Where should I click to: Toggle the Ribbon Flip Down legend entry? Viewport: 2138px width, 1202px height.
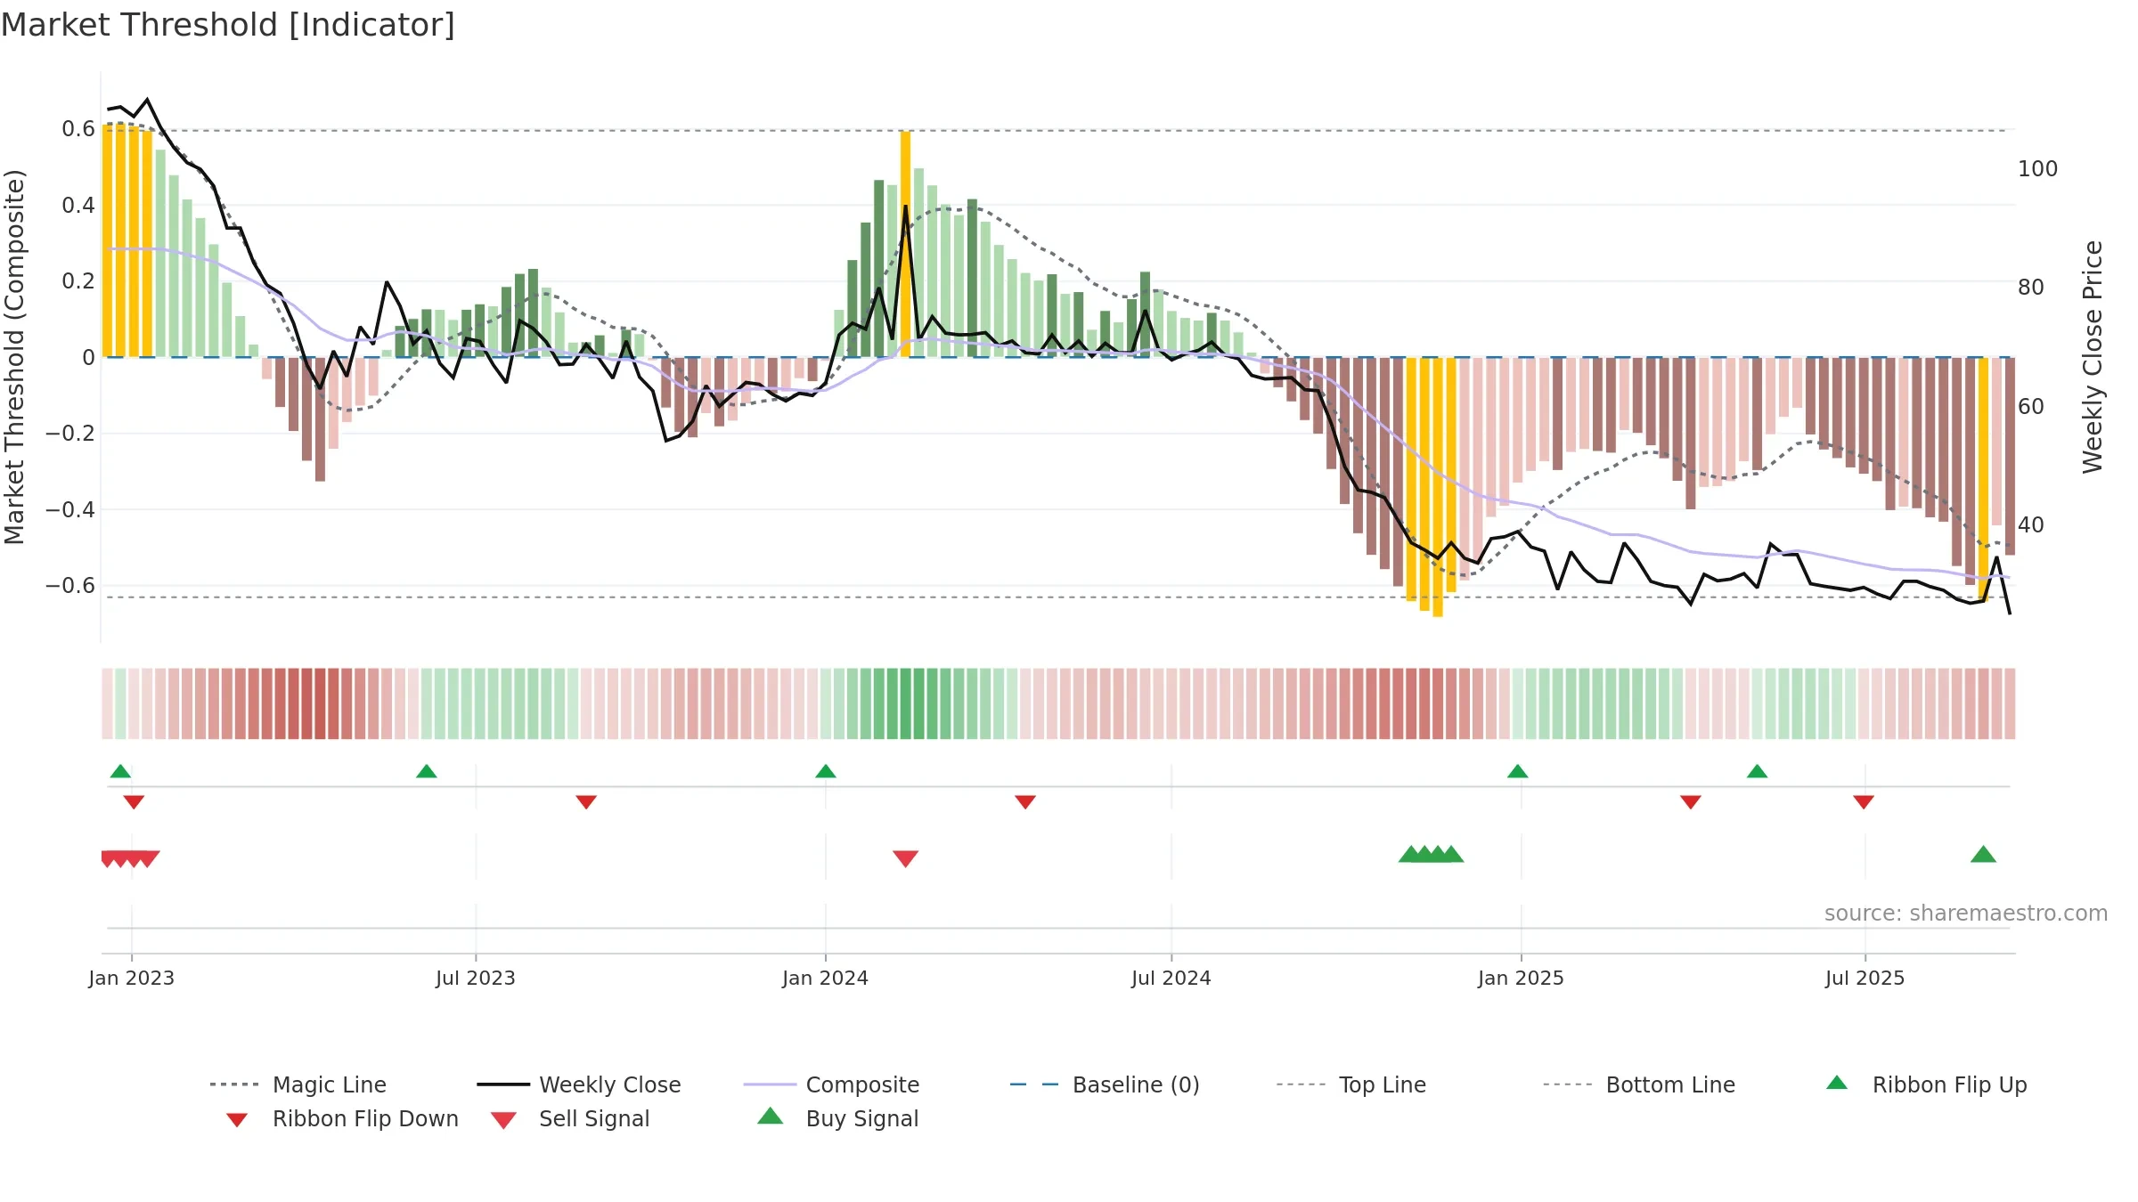pyautogui.click(x=342, y=1118)
